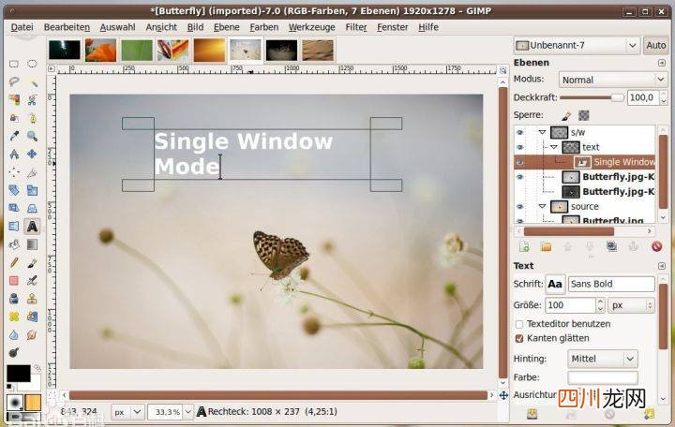Toggle the lock pixels brush icon

click(566, 116)
